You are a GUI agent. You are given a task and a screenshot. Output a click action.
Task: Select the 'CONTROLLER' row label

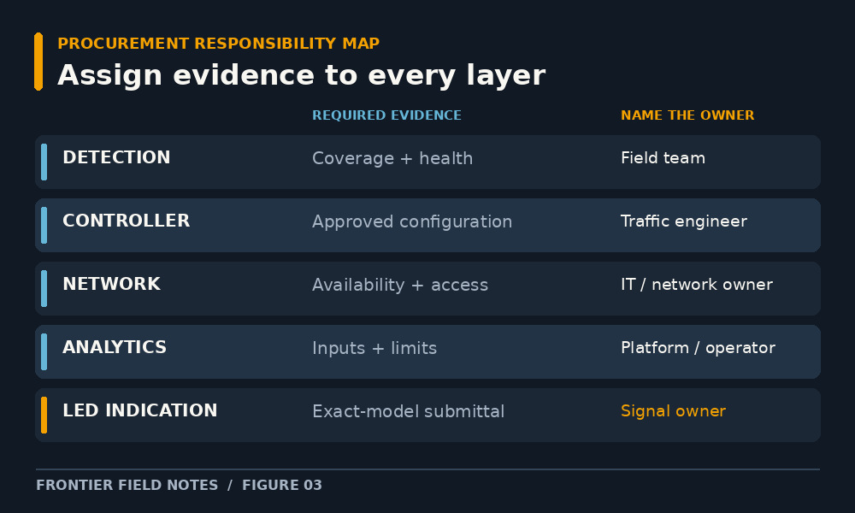(x=126, y=221)
